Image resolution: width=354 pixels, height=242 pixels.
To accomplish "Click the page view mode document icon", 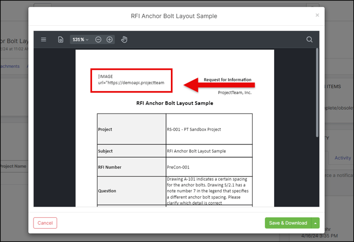I will coord(61,40).
